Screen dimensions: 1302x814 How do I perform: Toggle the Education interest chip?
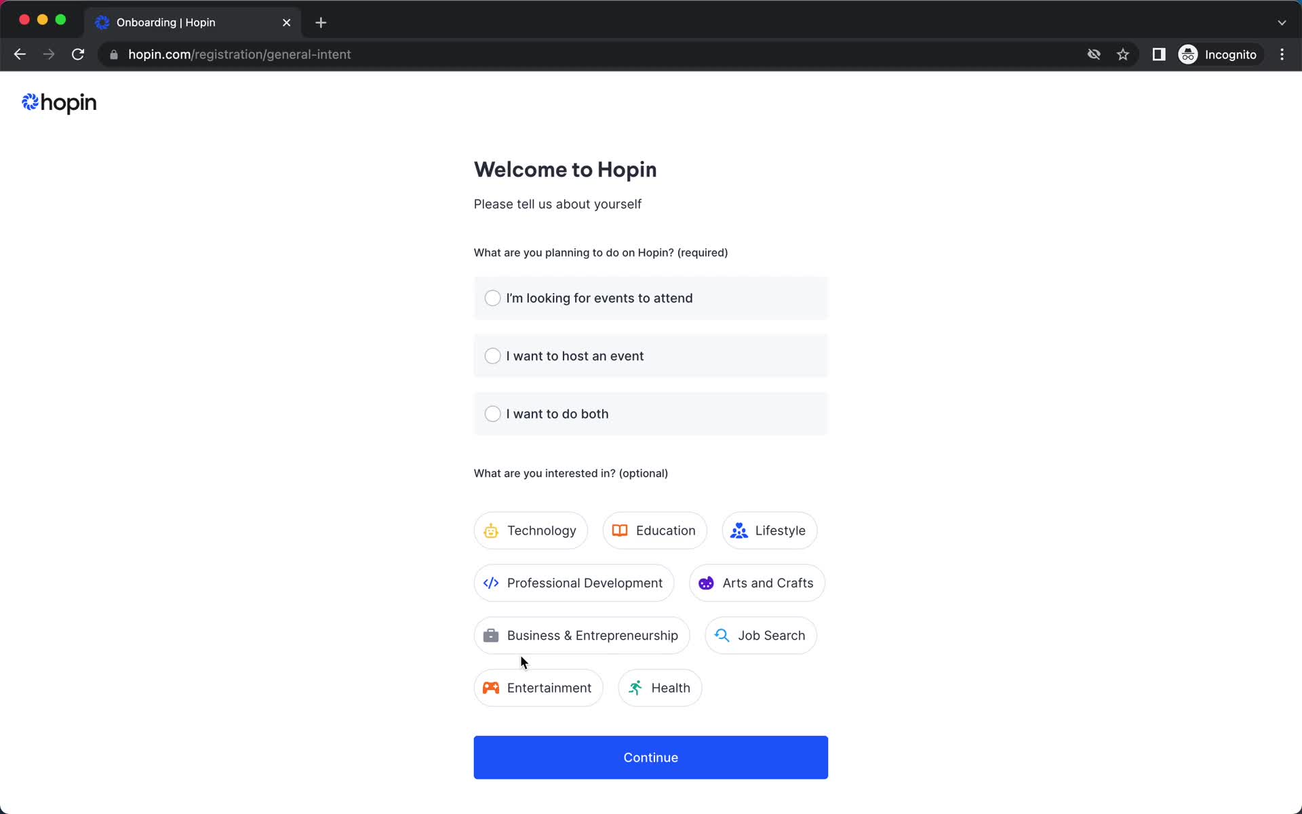tap(654, 530)
